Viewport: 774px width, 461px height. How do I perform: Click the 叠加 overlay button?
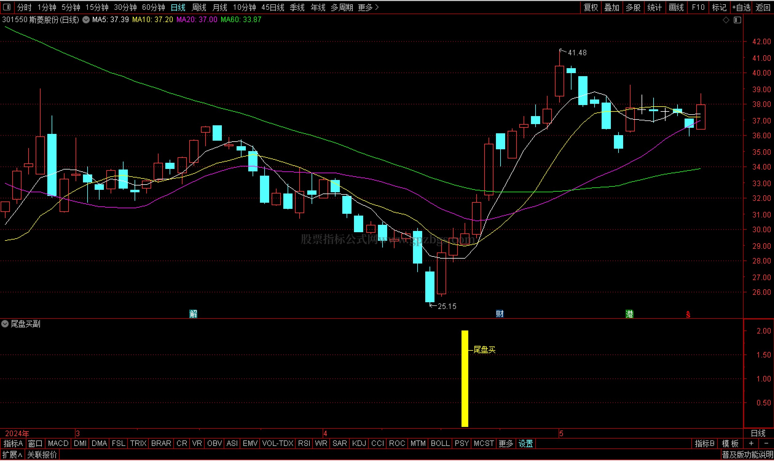click(x=612, y=7)
